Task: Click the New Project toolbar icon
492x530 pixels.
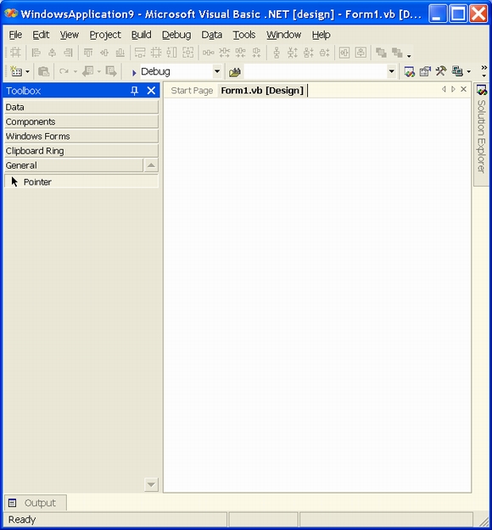Action: [x=16, y=71]
